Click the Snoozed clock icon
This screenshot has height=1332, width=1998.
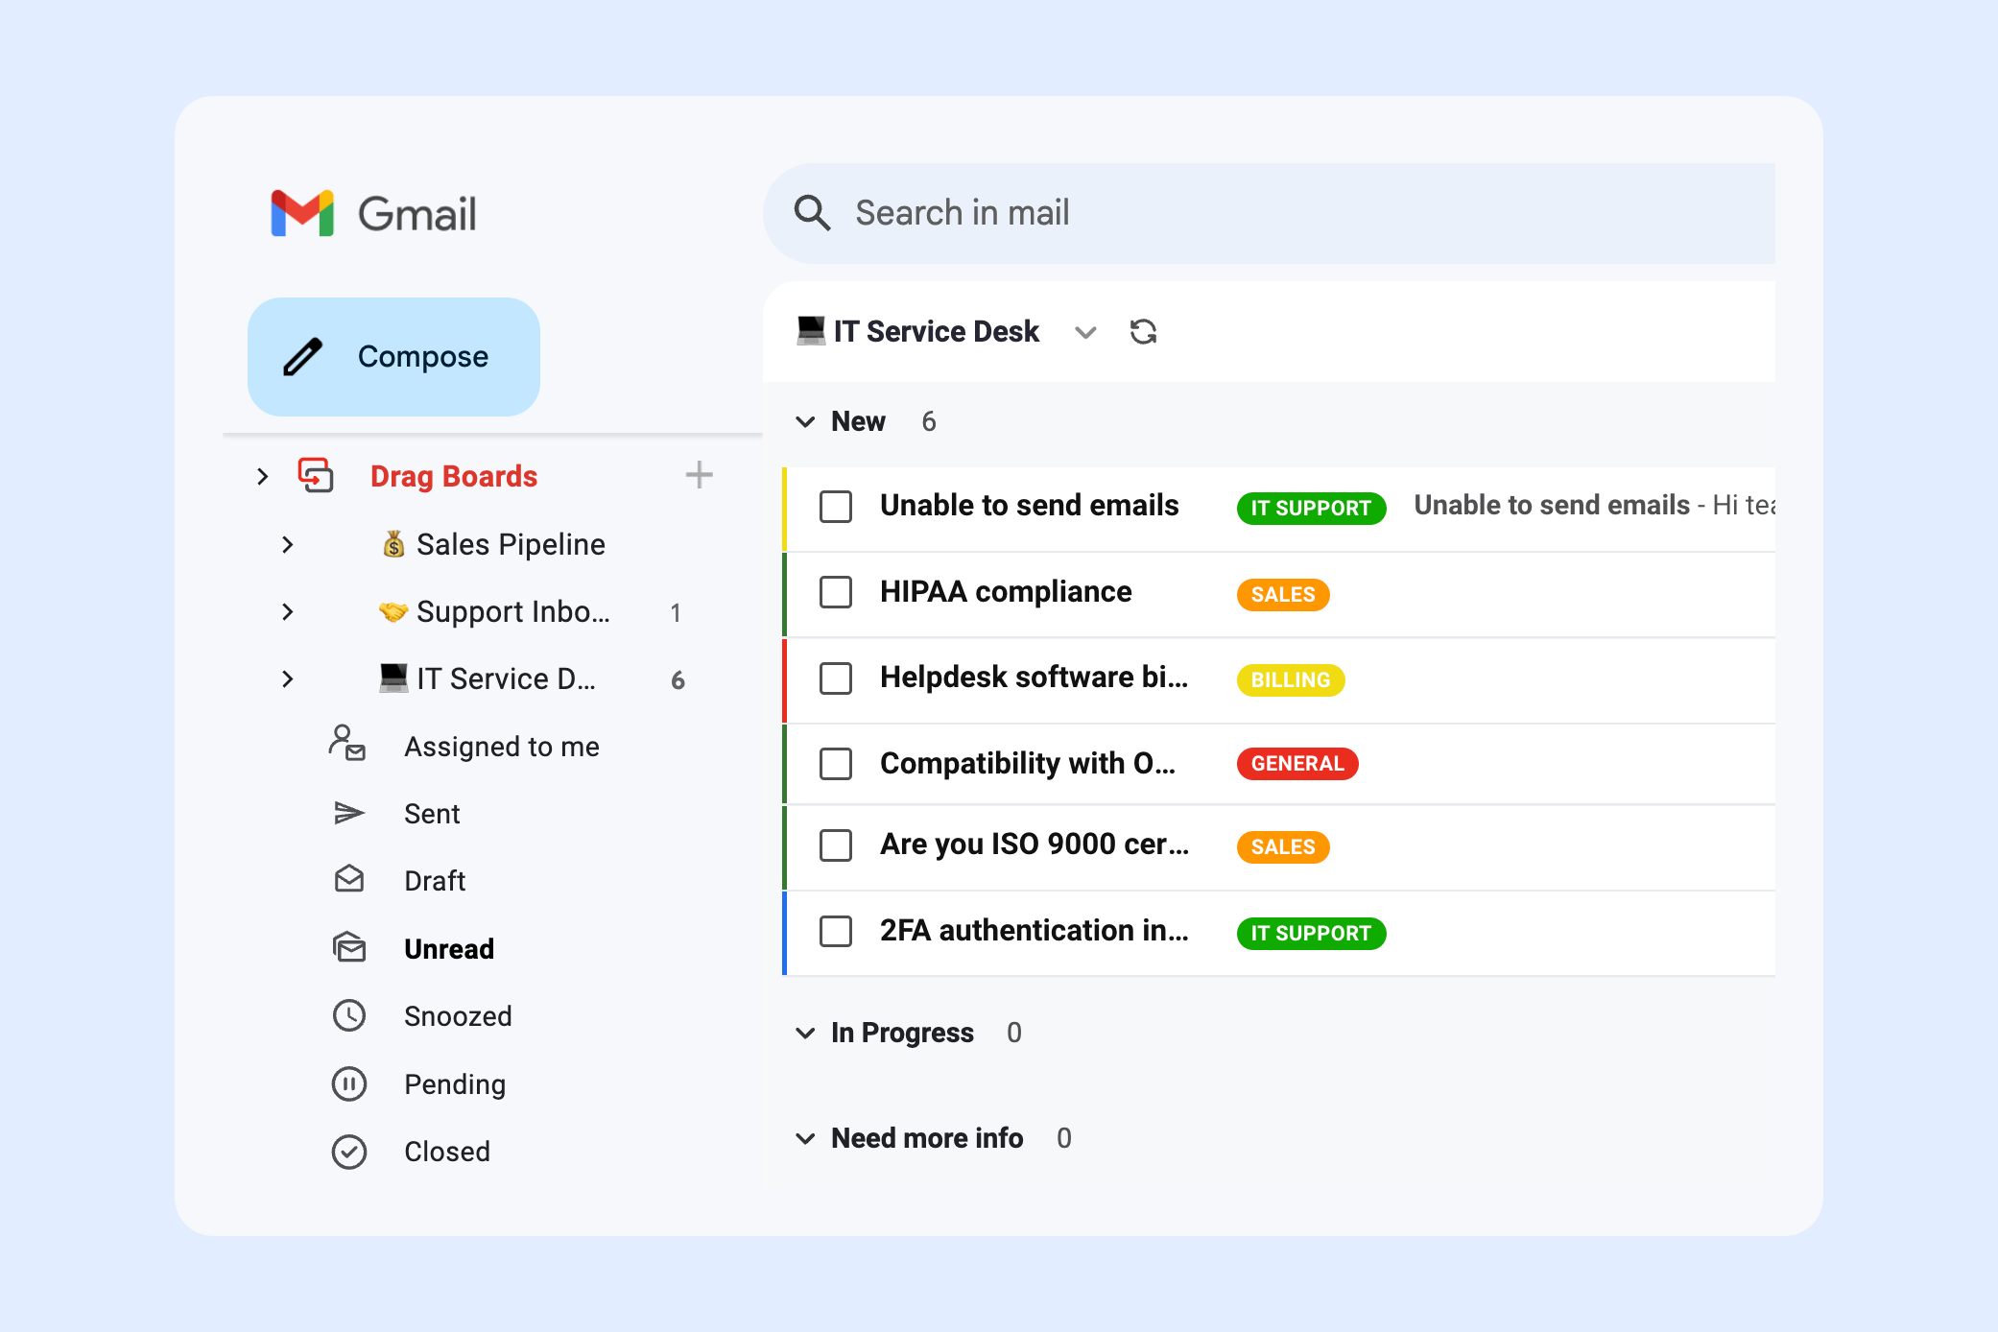pos(349,1015)
